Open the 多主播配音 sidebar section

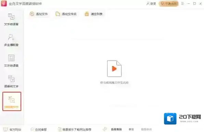(x=11, y=40)
